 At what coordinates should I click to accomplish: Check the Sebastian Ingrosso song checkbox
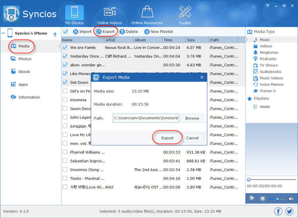click(x=65, y=161)
